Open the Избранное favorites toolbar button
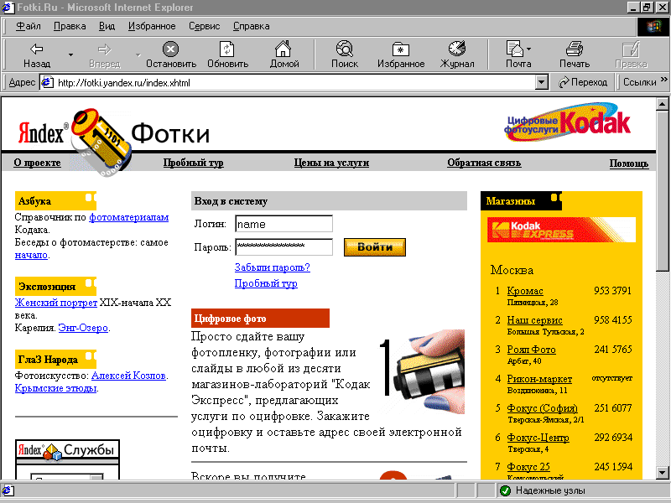This screenshot has width=671, height=503. 401,54
